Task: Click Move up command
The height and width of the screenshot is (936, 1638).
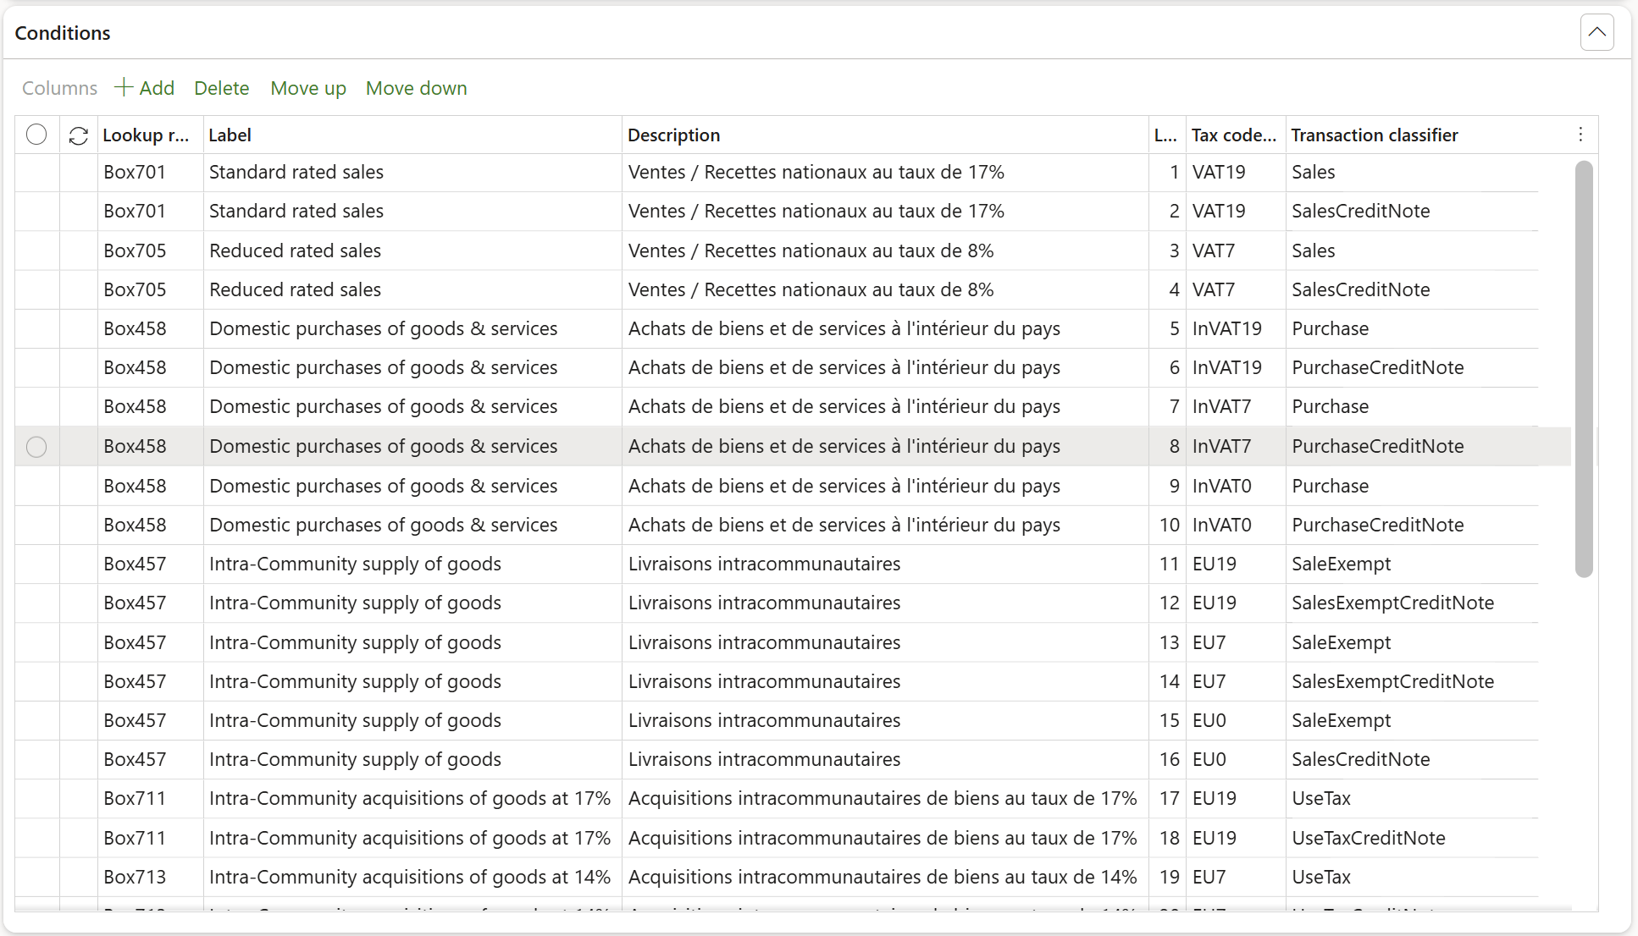Action: (x=308, y=88)
